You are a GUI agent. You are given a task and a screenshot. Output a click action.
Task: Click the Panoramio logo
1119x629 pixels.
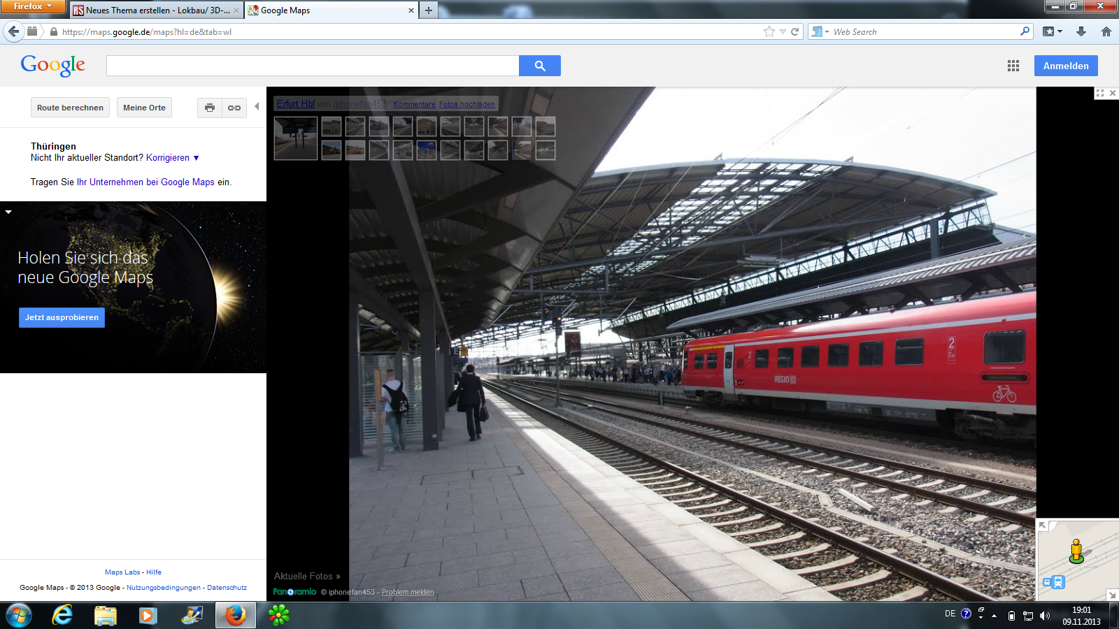pyautogui.click(x=294, y=592)
